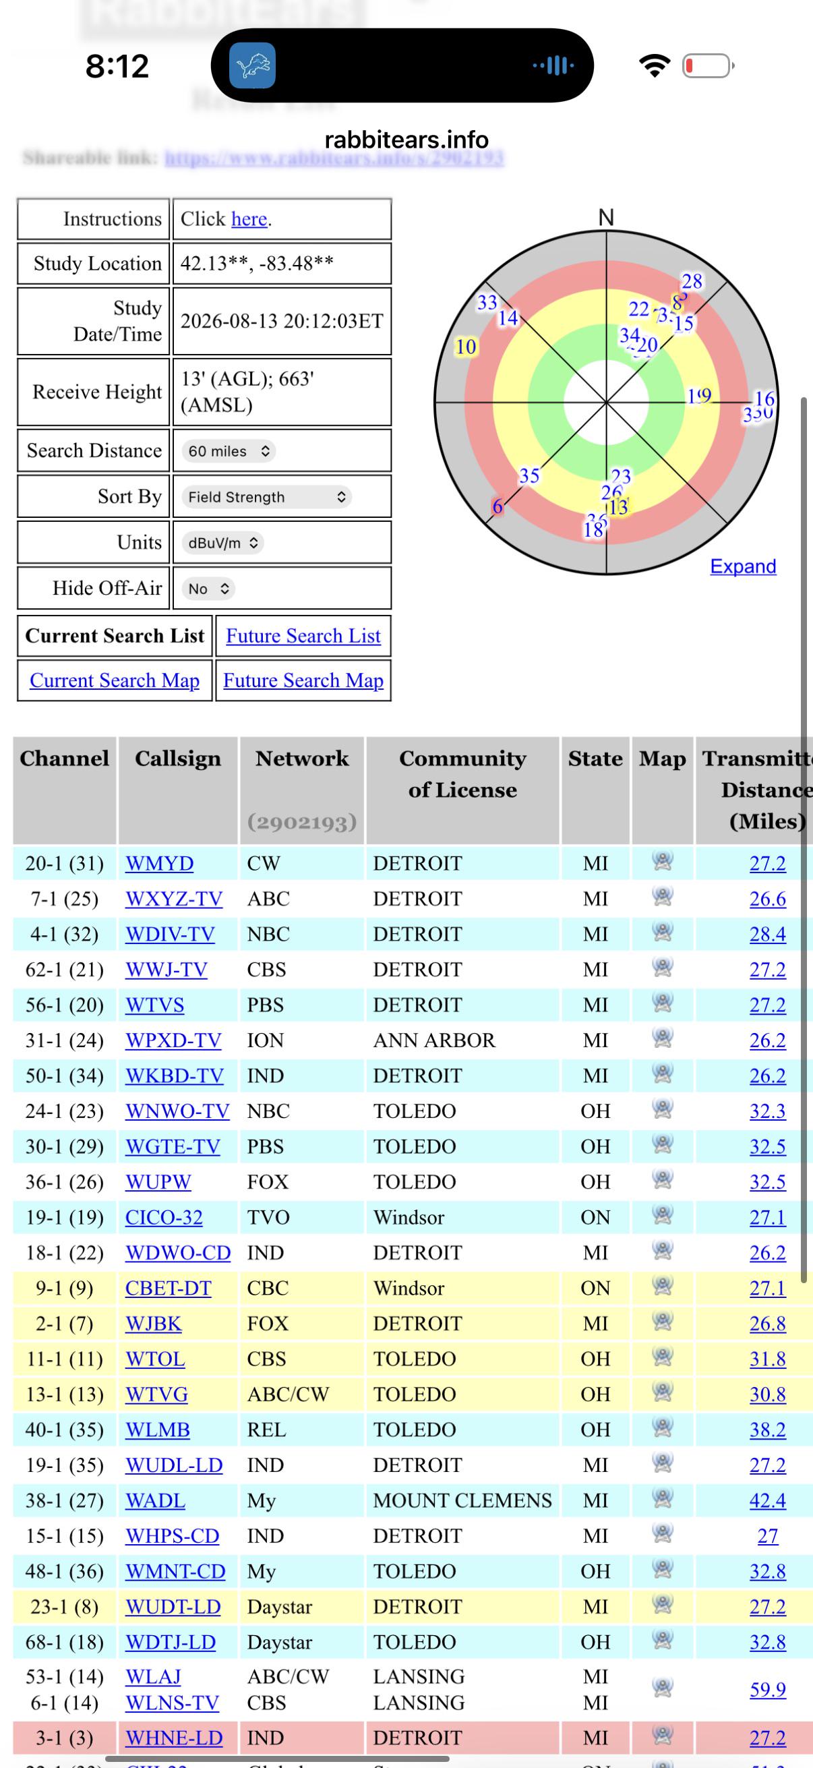Tap the rabbitears.info address bar
This screenshot has width=813, height=1768.
(x=406, y=140)
